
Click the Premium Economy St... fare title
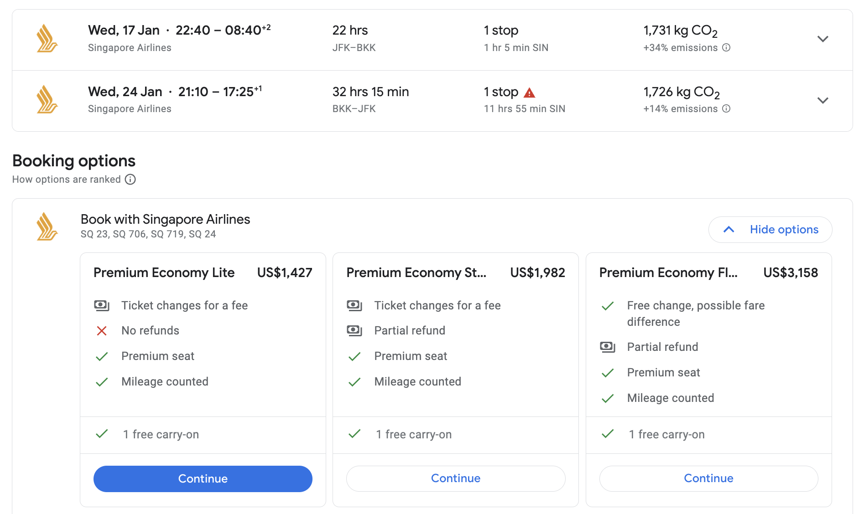(416, 272)
